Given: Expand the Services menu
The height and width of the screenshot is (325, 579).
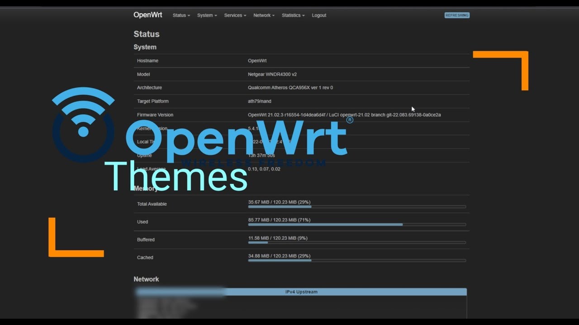Looking at the screenshot, I should pos(235,15).
